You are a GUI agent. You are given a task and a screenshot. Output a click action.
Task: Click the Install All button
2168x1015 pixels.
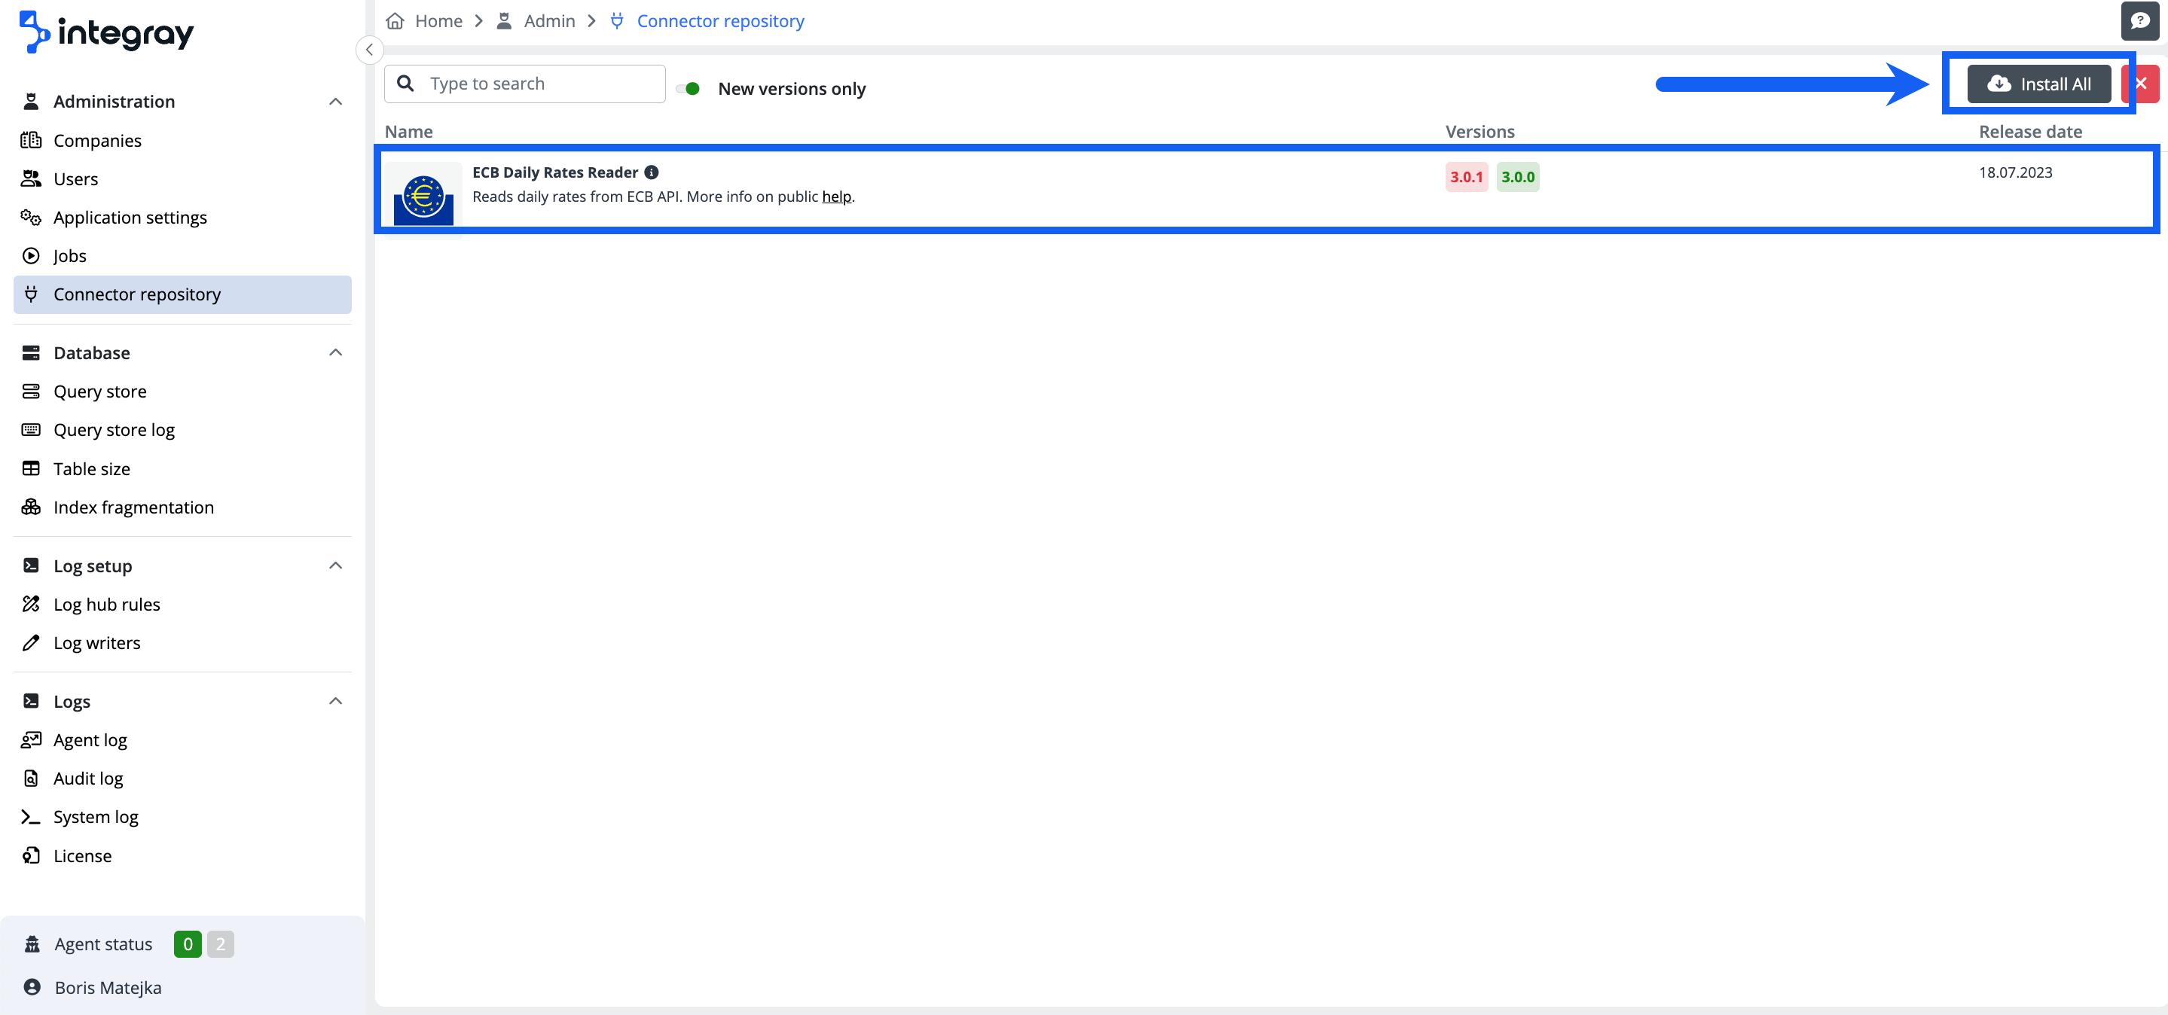click(2038, 84)
